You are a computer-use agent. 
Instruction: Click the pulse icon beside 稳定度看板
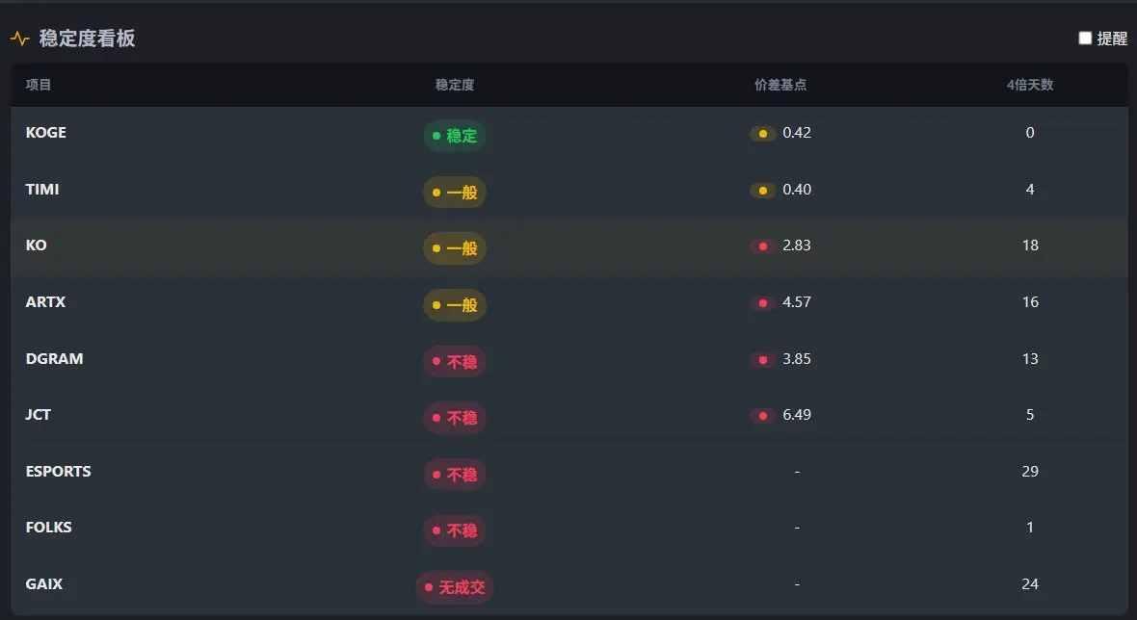pos(19,39)
